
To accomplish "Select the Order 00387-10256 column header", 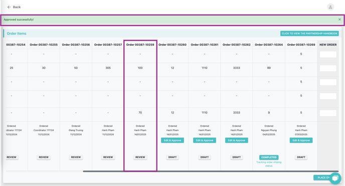I will pyautogui.click(x=76, y=45).
